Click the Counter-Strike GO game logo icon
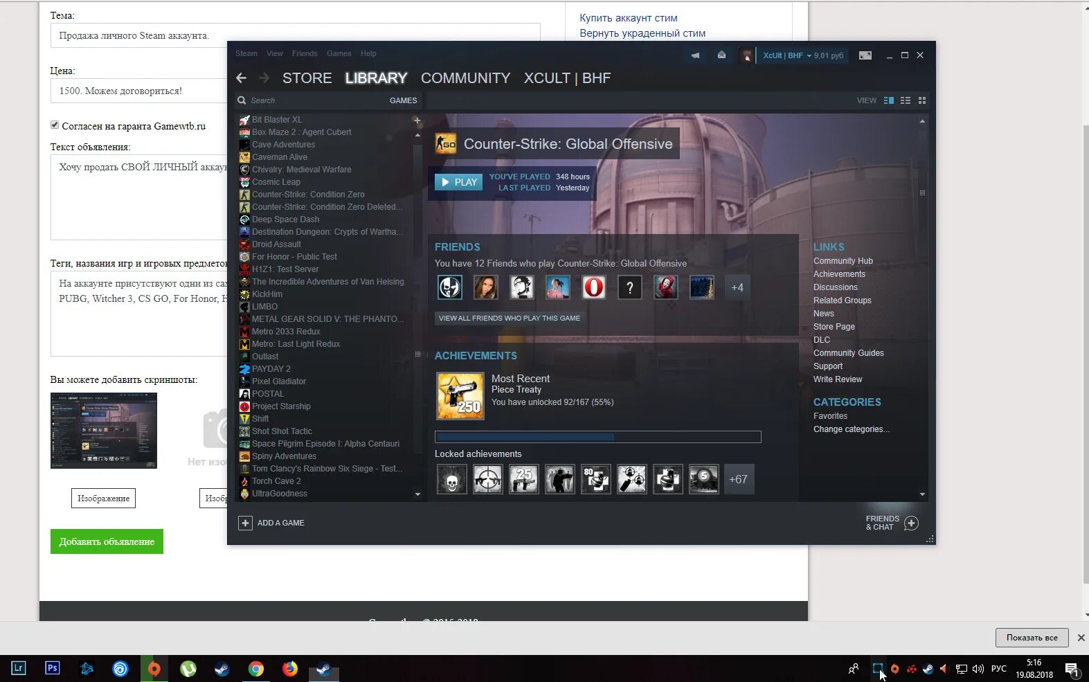Image resolution: width=1089 pixels, height=682 pixels. click(x=446, y=144)
